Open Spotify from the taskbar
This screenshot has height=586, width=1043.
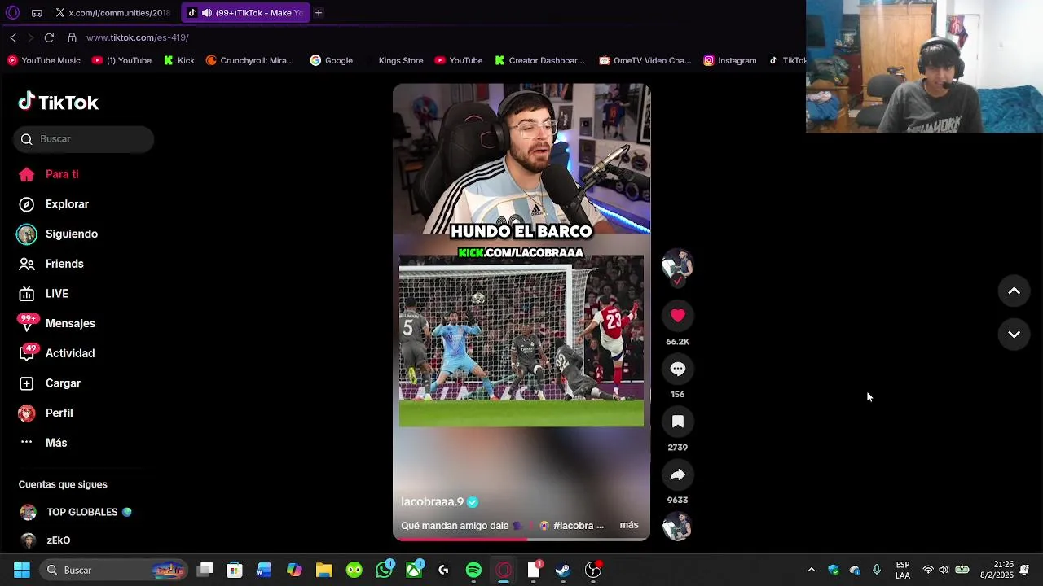[x=473, y=570]
